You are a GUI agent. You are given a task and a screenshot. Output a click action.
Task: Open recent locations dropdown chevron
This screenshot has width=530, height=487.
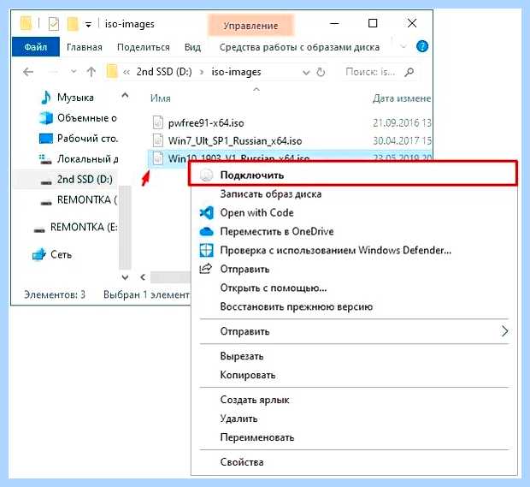pos(74,72)
